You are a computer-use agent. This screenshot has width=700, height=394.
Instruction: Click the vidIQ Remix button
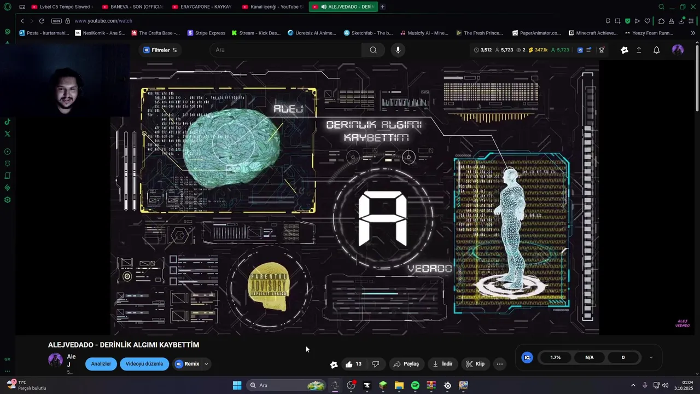point(187,364)
